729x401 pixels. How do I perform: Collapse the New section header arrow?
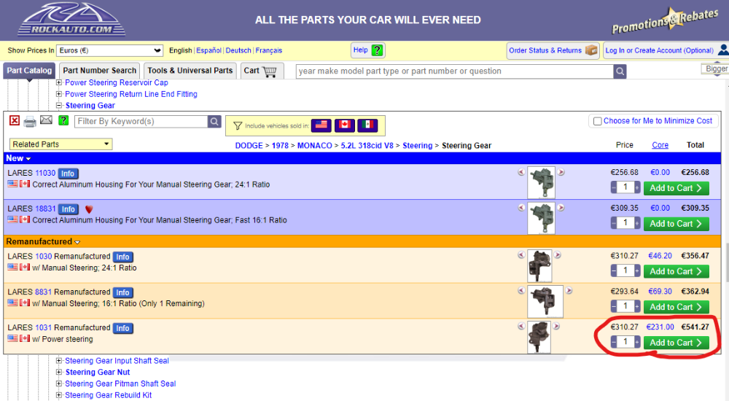28,159
